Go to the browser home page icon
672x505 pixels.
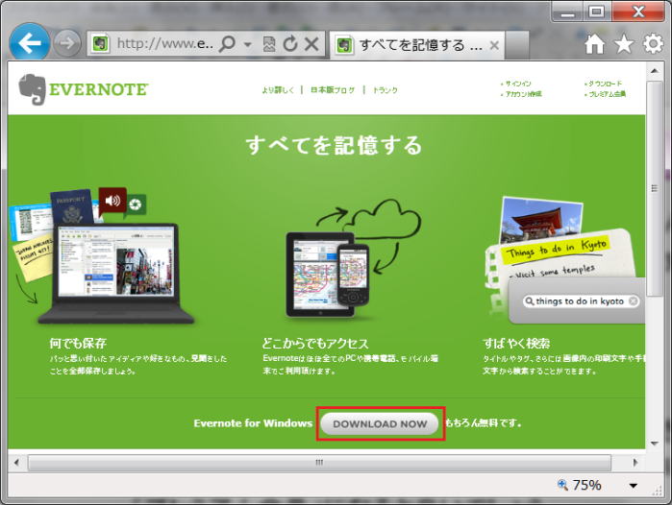pos(594,43)
